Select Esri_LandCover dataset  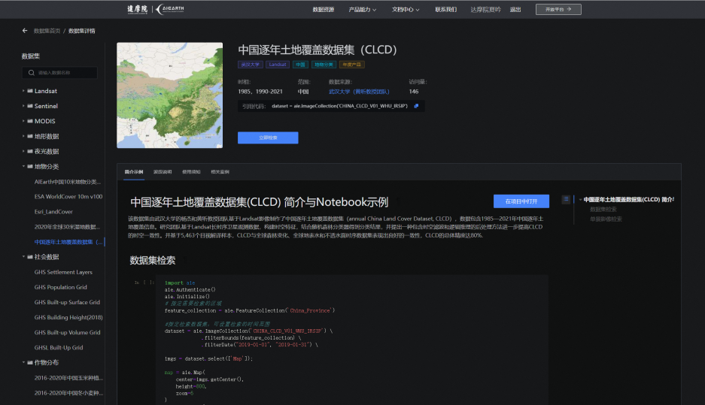click(x=53, y=212)
